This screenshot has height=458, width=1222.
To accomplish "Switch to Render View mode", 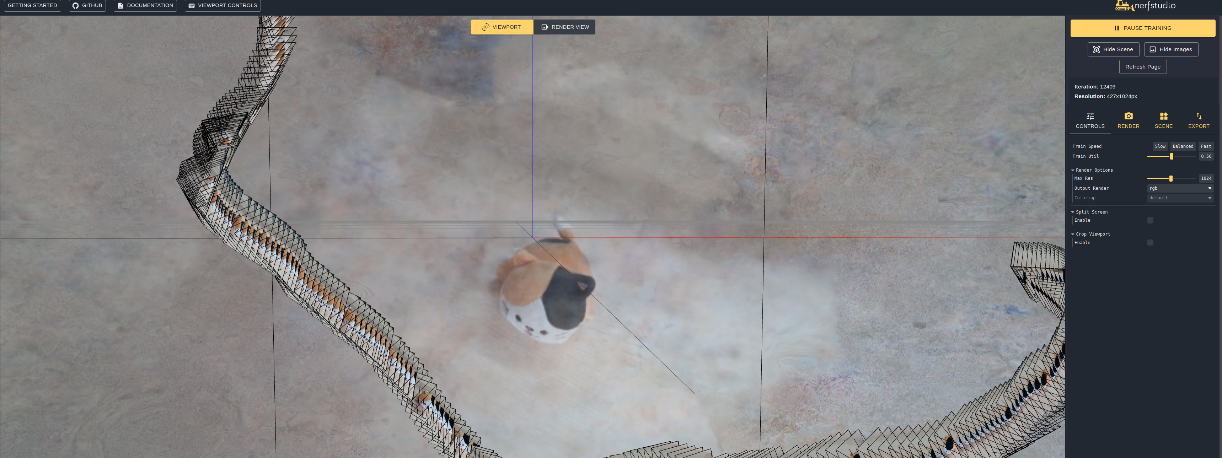I will pyautogui.click(x=564, y=27).
